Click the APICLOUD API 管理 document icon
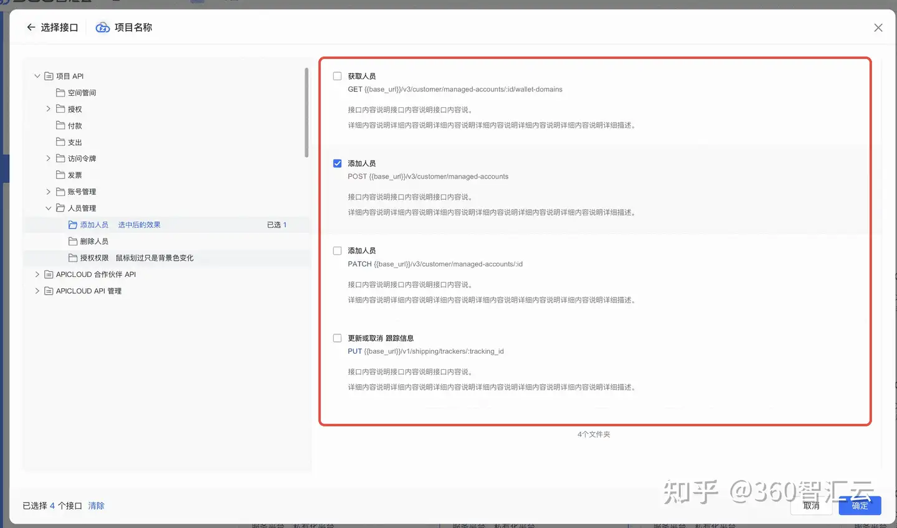The width and height of the screenshot is (897, 528). coord(49,291)
